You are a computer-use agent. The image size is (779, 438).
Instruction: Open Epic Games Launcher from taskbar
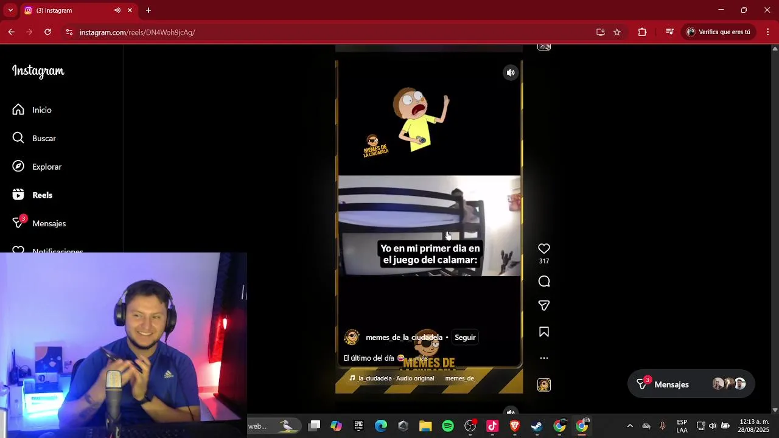[358, 426]
